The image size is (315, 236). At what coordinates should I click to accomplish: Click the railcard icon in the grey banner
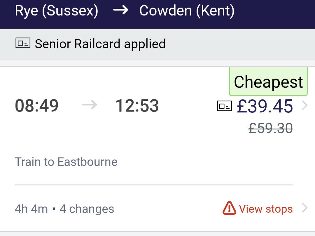[23, 44]
